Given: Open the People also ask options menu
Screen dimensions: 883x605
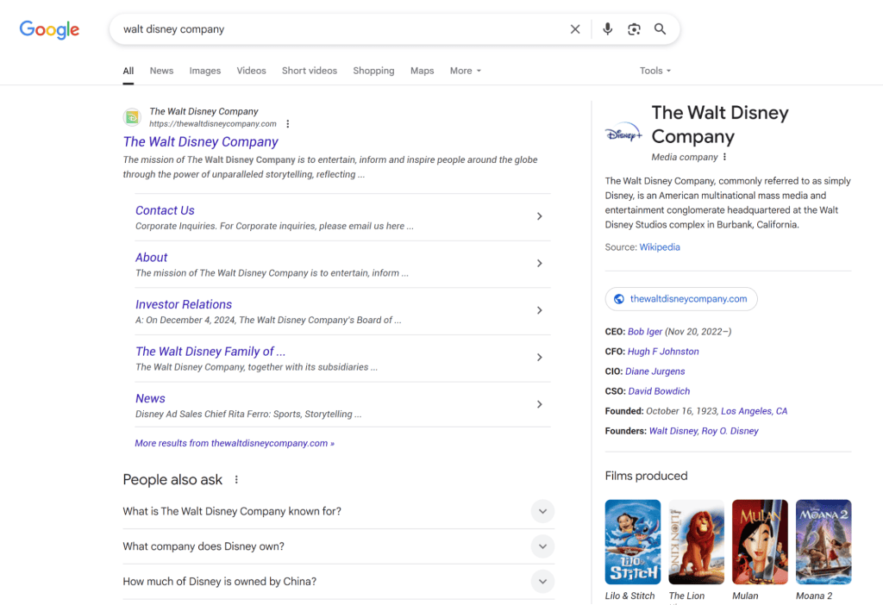Looking at the screenshot, I should coord(236,479).
